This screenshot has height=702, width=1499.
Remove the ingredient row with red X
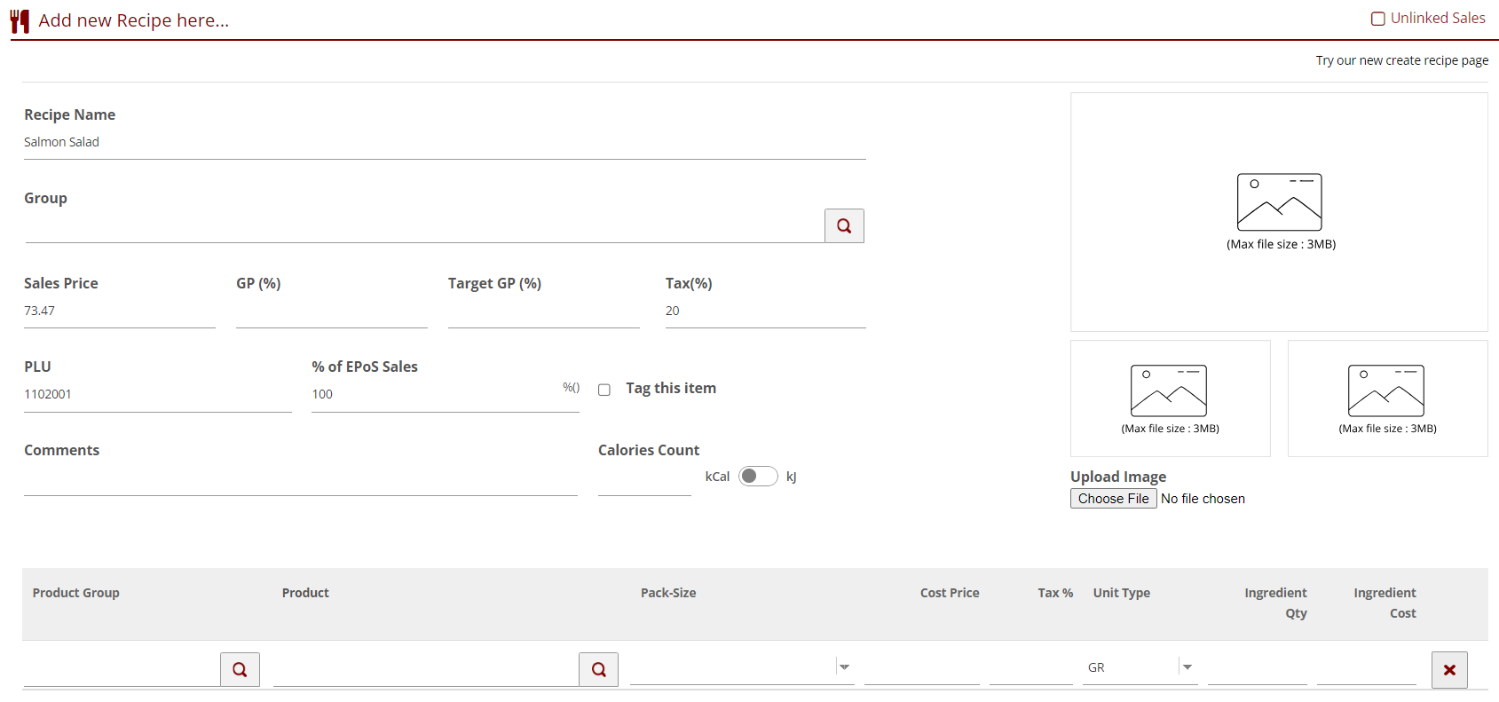1449,670
